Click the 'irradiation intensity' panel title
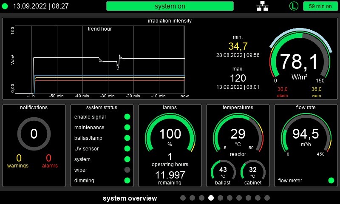Screen dimensions: 340x204 pos(170,20)
